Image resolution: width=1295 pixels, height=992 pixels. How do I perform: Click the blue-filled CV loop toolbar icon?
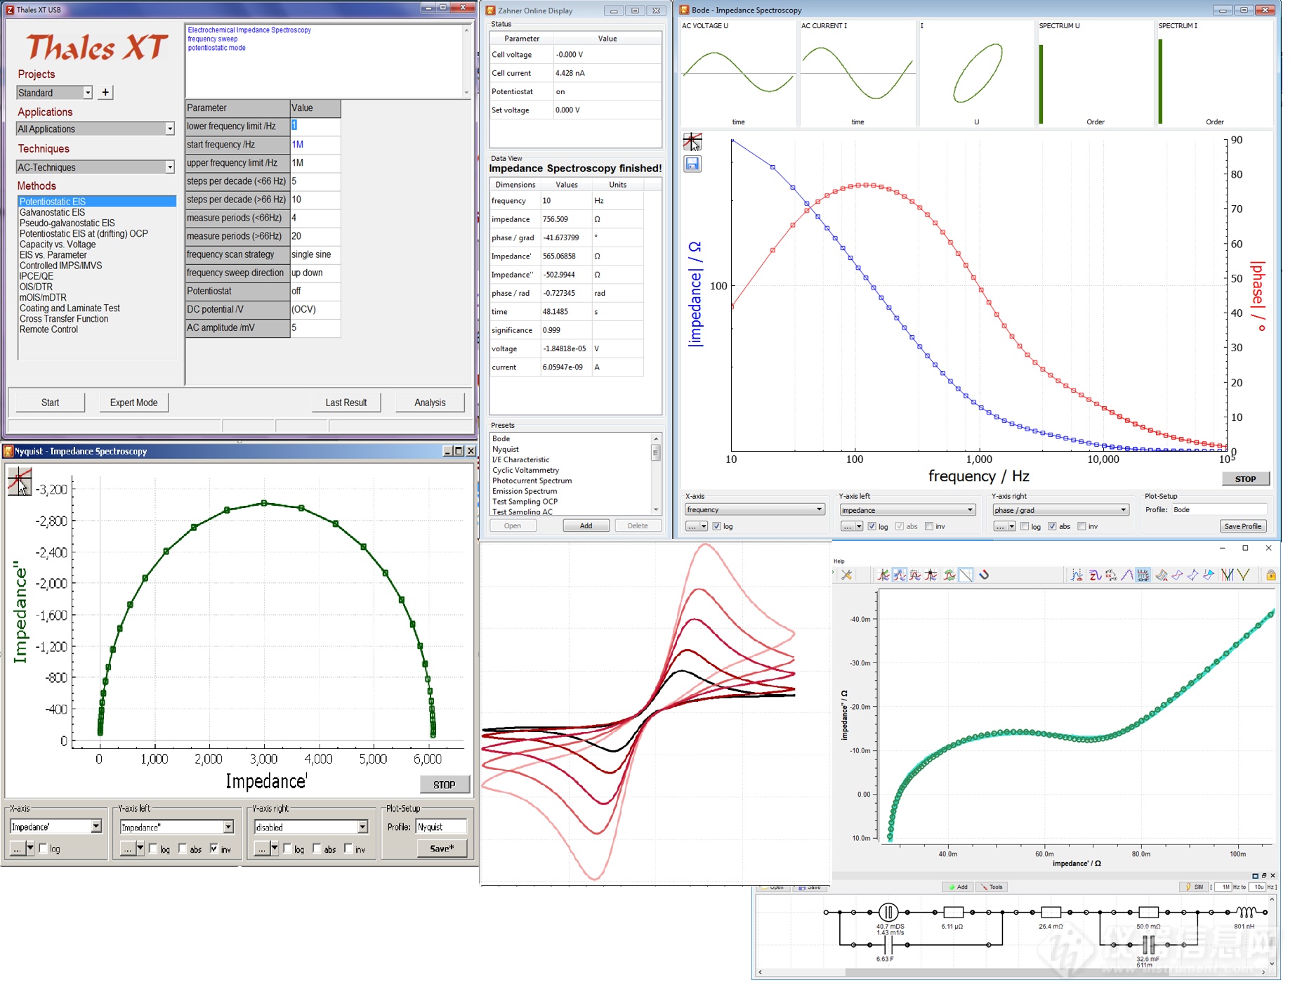[x=1209, y=575]
